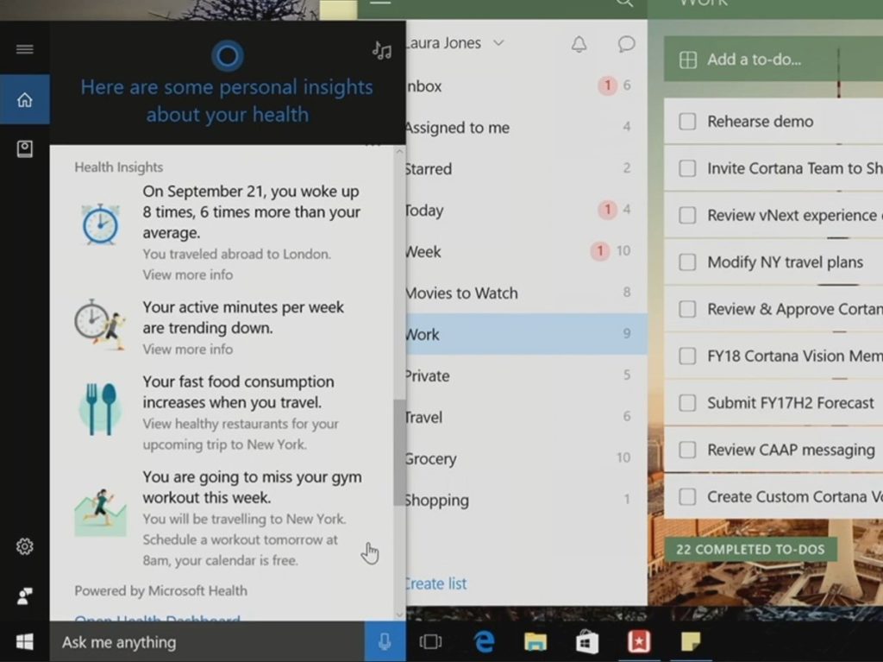The image size is (883, 662).
Task: Open Wunderlist from the taskbar
Action: 639,642
